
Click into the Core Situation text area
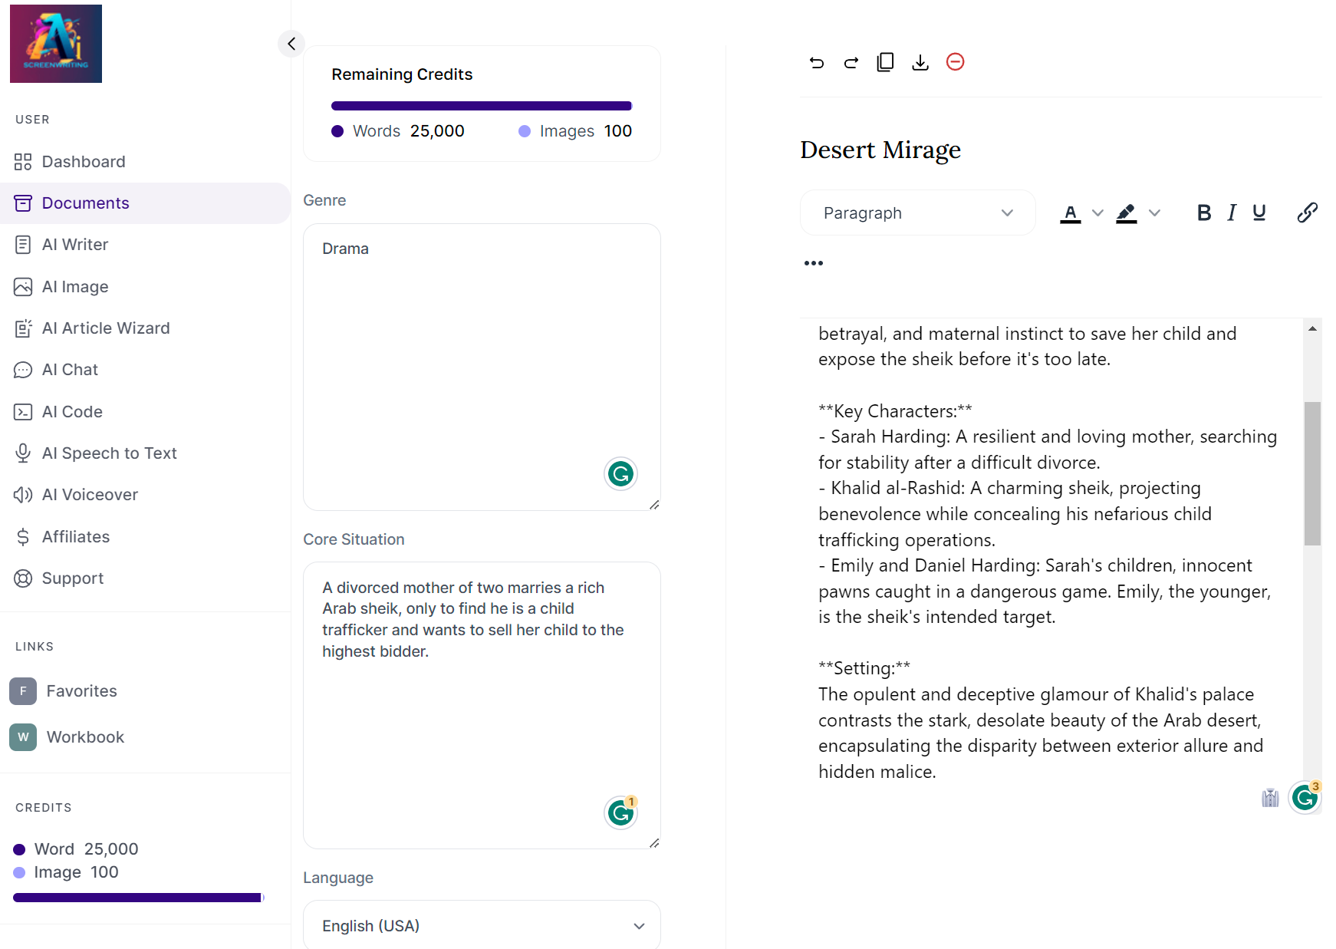[x=482, y=705]
